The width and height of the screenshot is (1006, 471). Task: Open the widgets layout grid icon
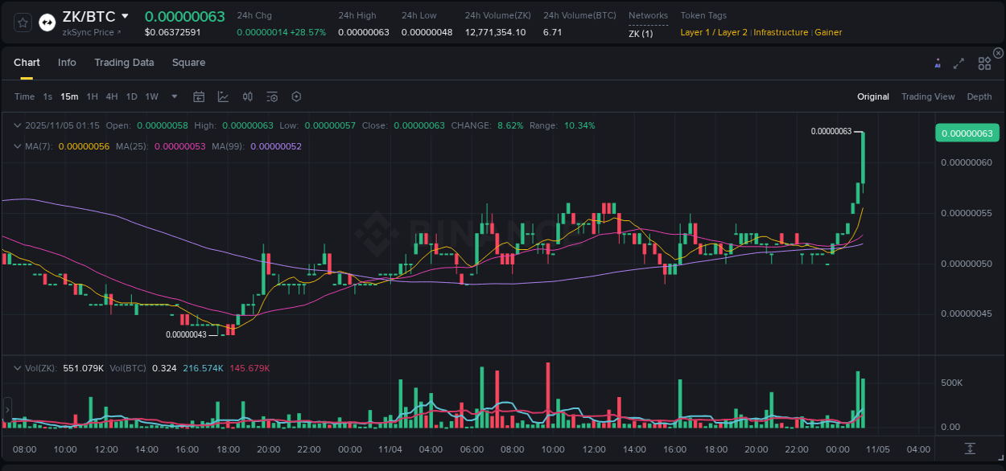point(983,62)
